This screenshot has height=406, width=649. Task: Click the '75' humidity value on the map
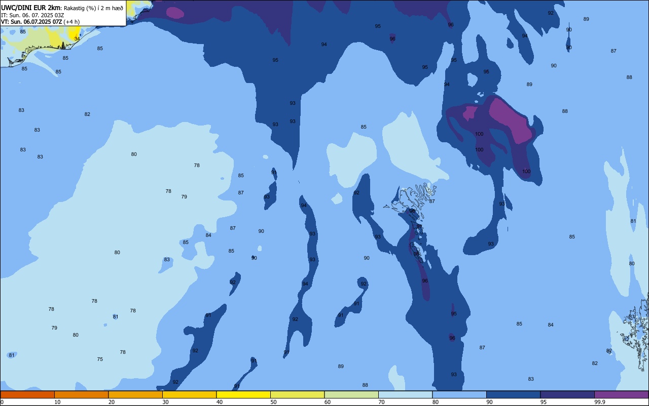tap(100, 359)
